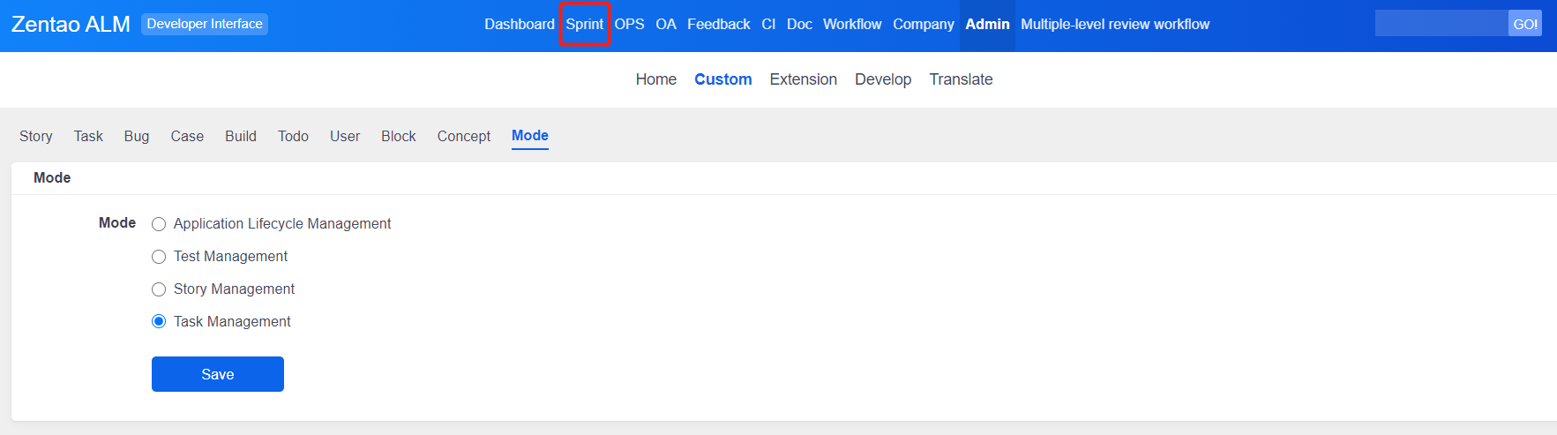Open Multiple-level review workflow menu

[x=1114, y=25]
